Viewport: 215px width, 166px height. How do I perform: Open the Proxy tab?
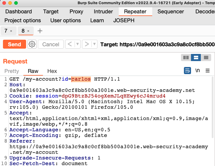pos(76,12)
